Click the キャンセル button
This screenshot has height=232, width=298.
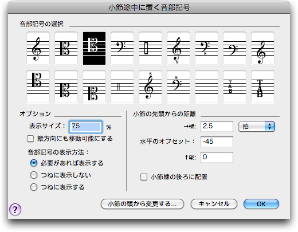214,204
